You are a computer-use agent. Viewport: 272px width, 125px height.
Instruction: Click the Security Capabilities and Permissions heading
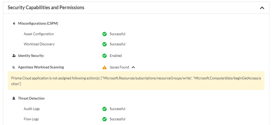point(46,8)
